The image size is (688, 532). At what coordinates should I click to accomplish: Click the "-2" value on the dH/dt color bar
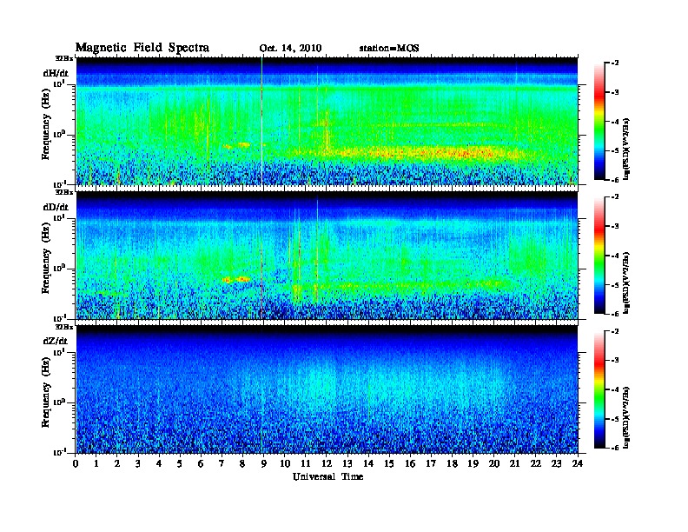tap(615, 63)
